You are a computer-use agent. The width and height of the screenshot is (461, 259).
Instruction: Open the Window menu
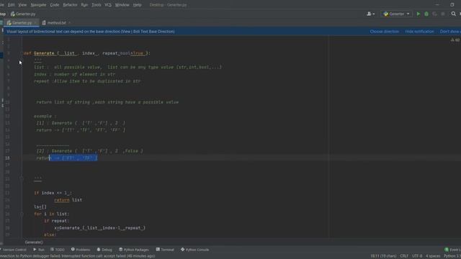(x=122, y=5)
